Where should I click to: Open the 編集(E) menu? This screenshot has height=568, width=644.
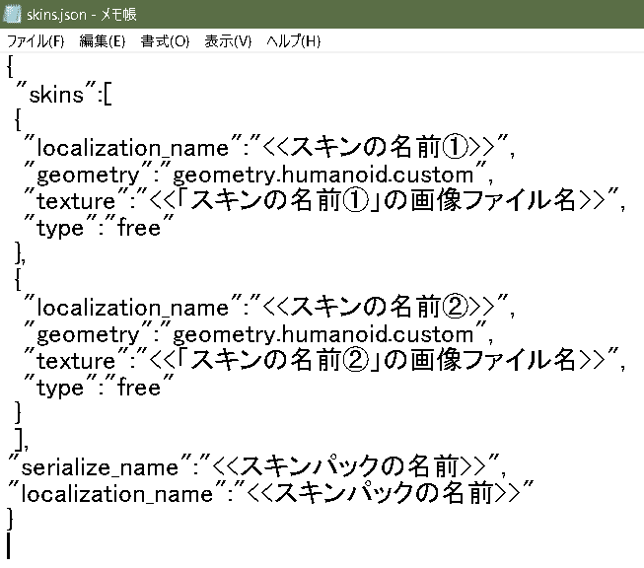click(103, 41)
